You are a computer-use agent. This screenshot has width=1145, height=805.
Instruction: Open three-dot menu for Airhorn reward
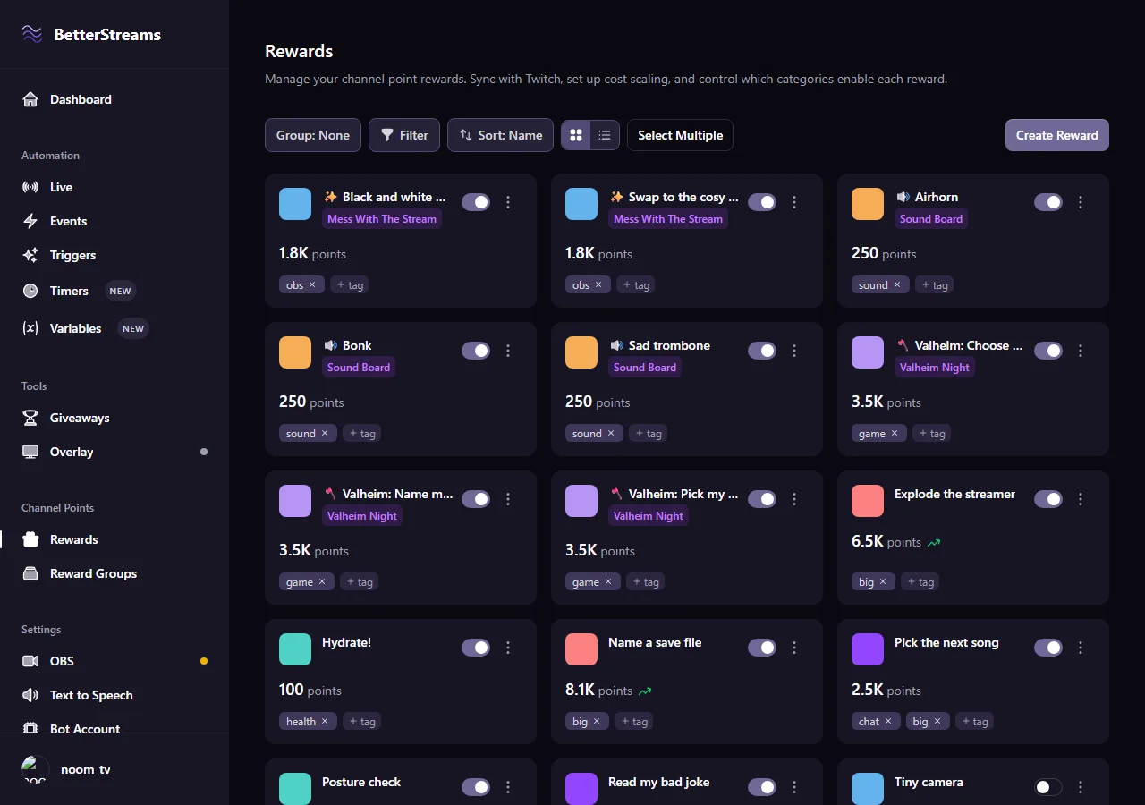coord(1081,202)
